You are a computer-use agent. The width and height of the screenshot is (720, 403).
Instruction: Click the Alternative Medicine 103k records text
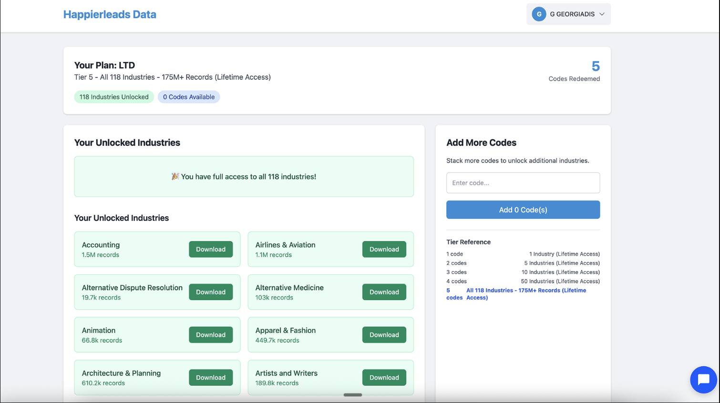(x=289, y=292)
